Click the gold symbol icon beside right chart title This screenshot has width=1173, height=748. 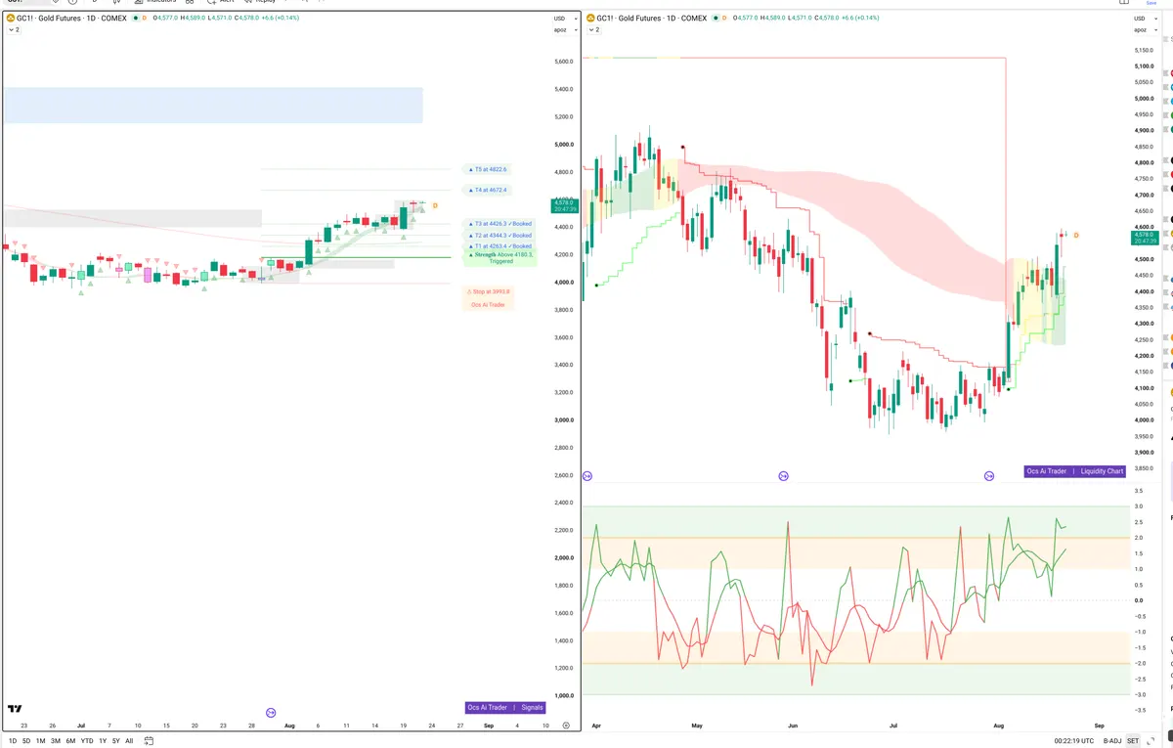point(590,18)
